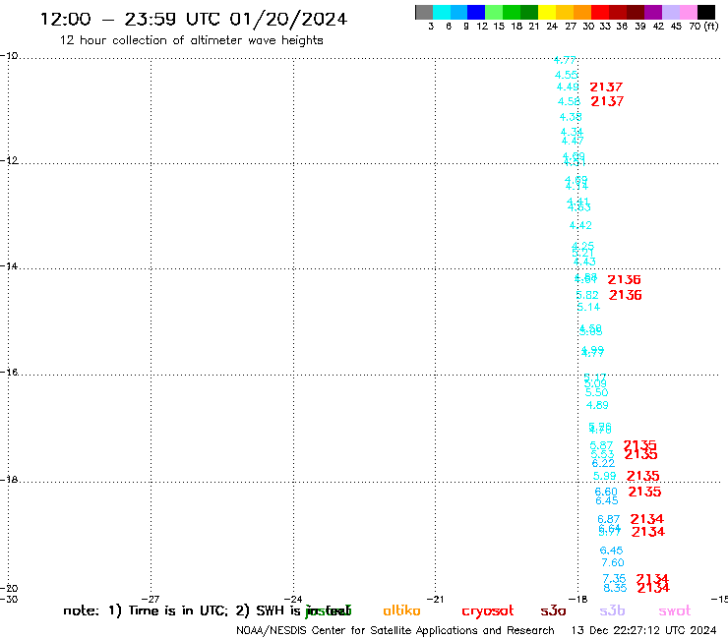
Task: Click the "note: 1) Time is in UTC" text
Action: point(146,610)
